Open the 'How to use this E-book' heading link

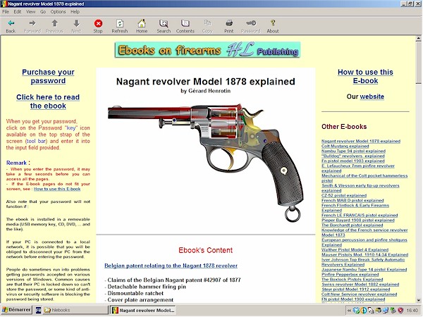coord(365,76)
